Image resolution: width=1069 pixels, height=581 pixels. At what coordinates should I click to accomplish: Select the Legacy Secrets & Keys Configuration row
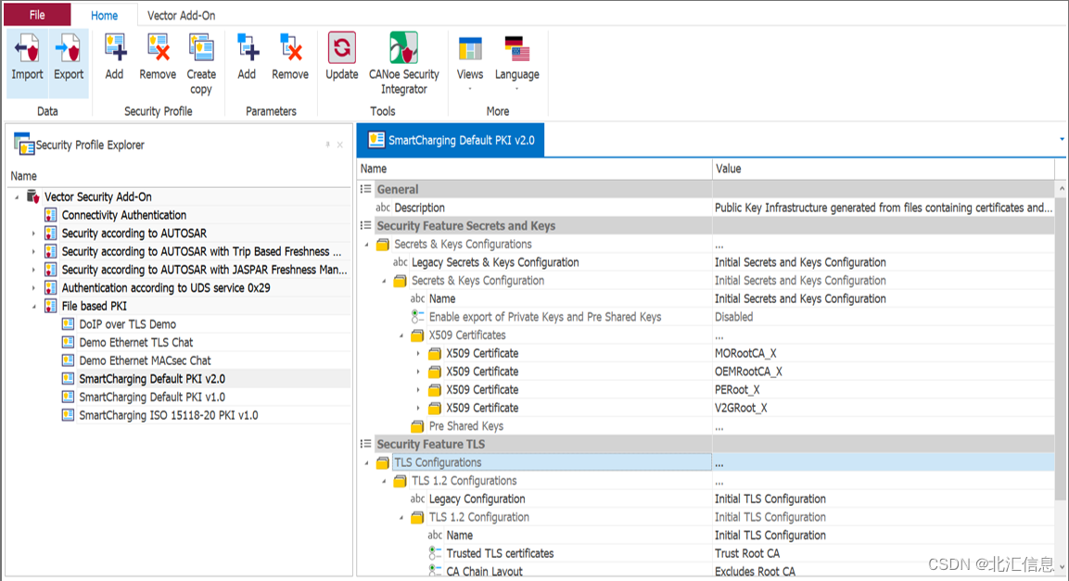[x=706, y=262]
